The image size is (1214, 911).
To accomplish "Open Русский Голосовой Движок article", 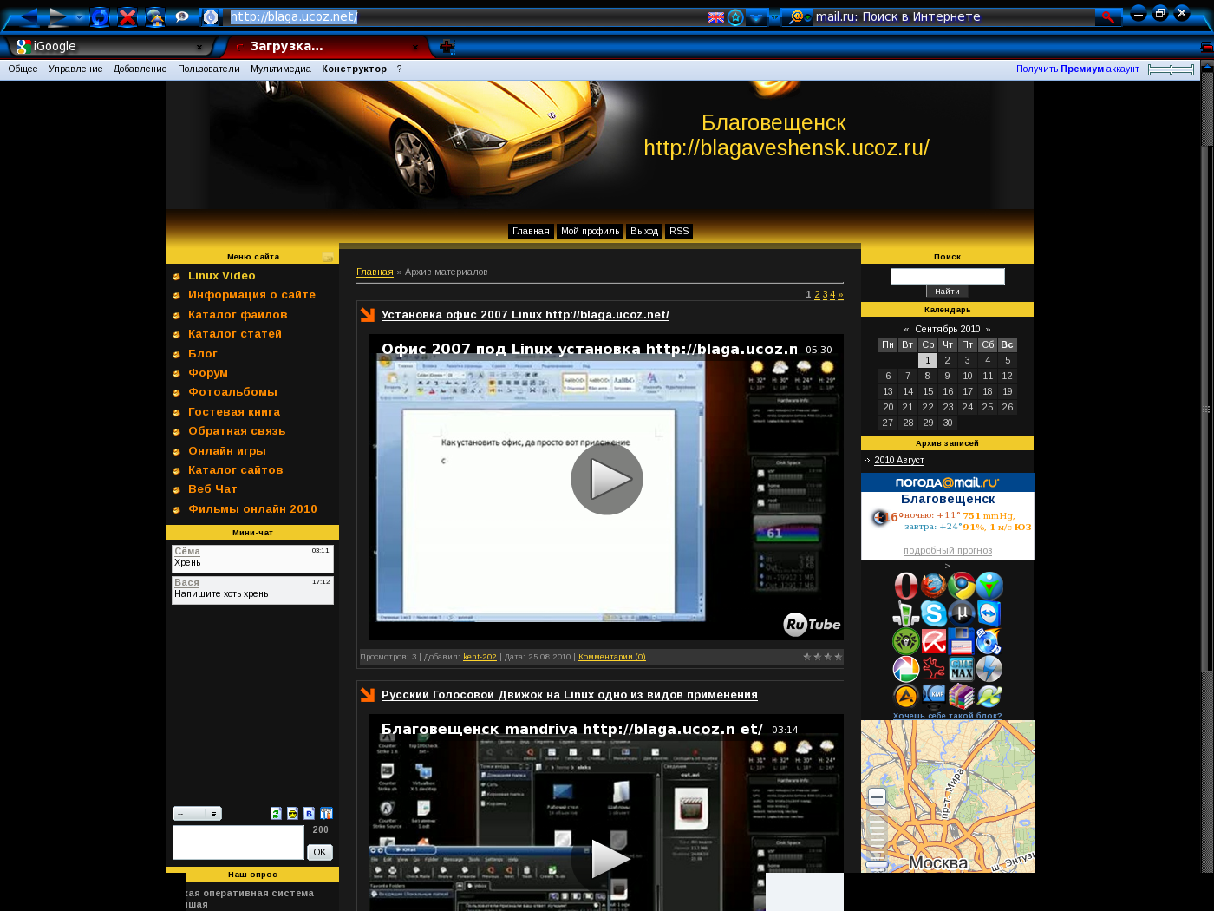I will point(570,695).
